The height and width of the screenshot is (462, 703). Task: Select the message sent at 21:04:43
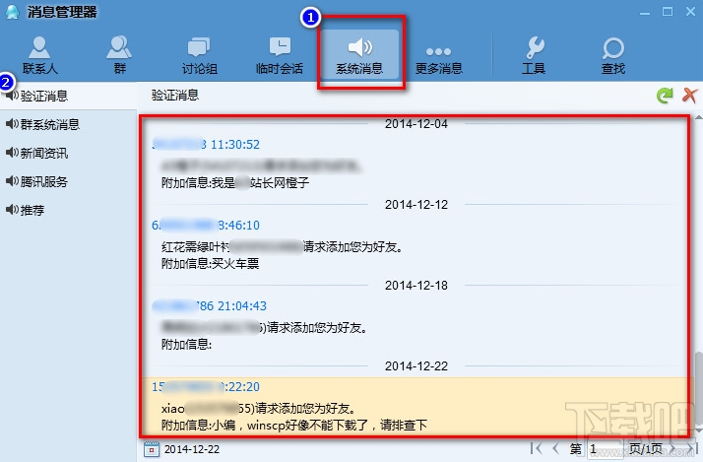(x=415, y=325)
